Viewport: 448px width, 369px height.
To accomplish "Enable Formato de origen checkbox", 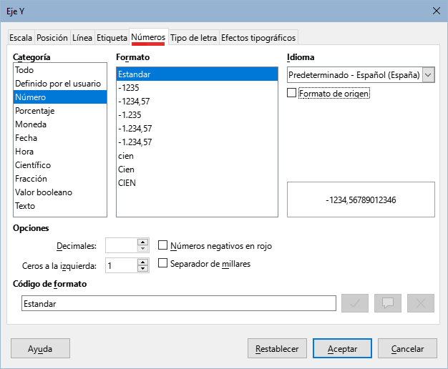I will (291, 93).
